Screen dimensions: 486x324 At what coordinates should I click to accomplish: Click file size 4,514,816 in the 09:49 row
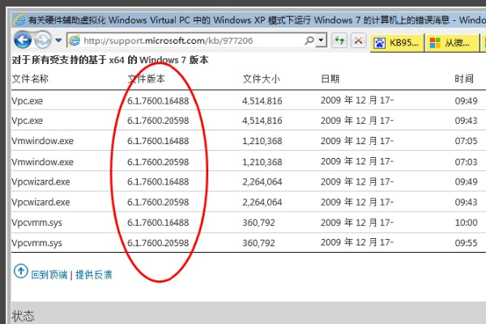pyautogui.click(x=262, y=101)
